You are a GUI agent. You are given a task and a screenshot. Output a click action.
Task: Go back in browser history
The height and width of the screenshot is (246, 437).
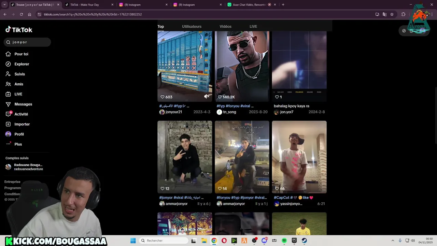pos(5,14)
